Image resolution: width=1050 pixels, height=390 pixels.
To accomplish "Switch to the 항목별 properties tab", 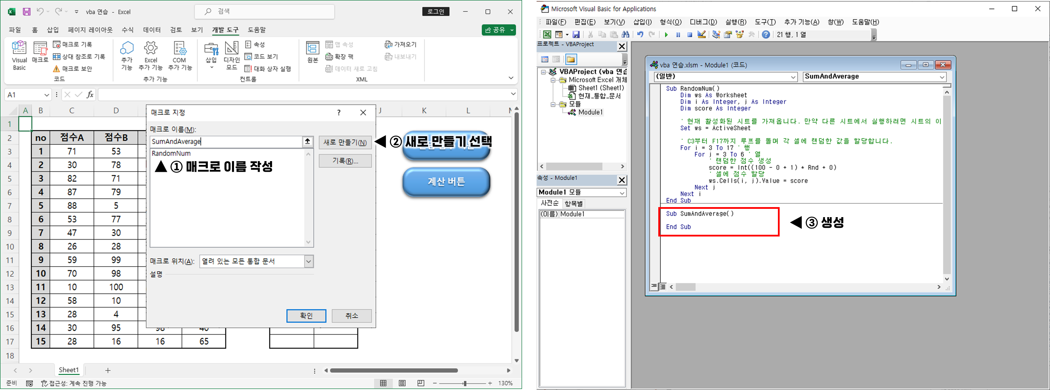I will [574, 203].
